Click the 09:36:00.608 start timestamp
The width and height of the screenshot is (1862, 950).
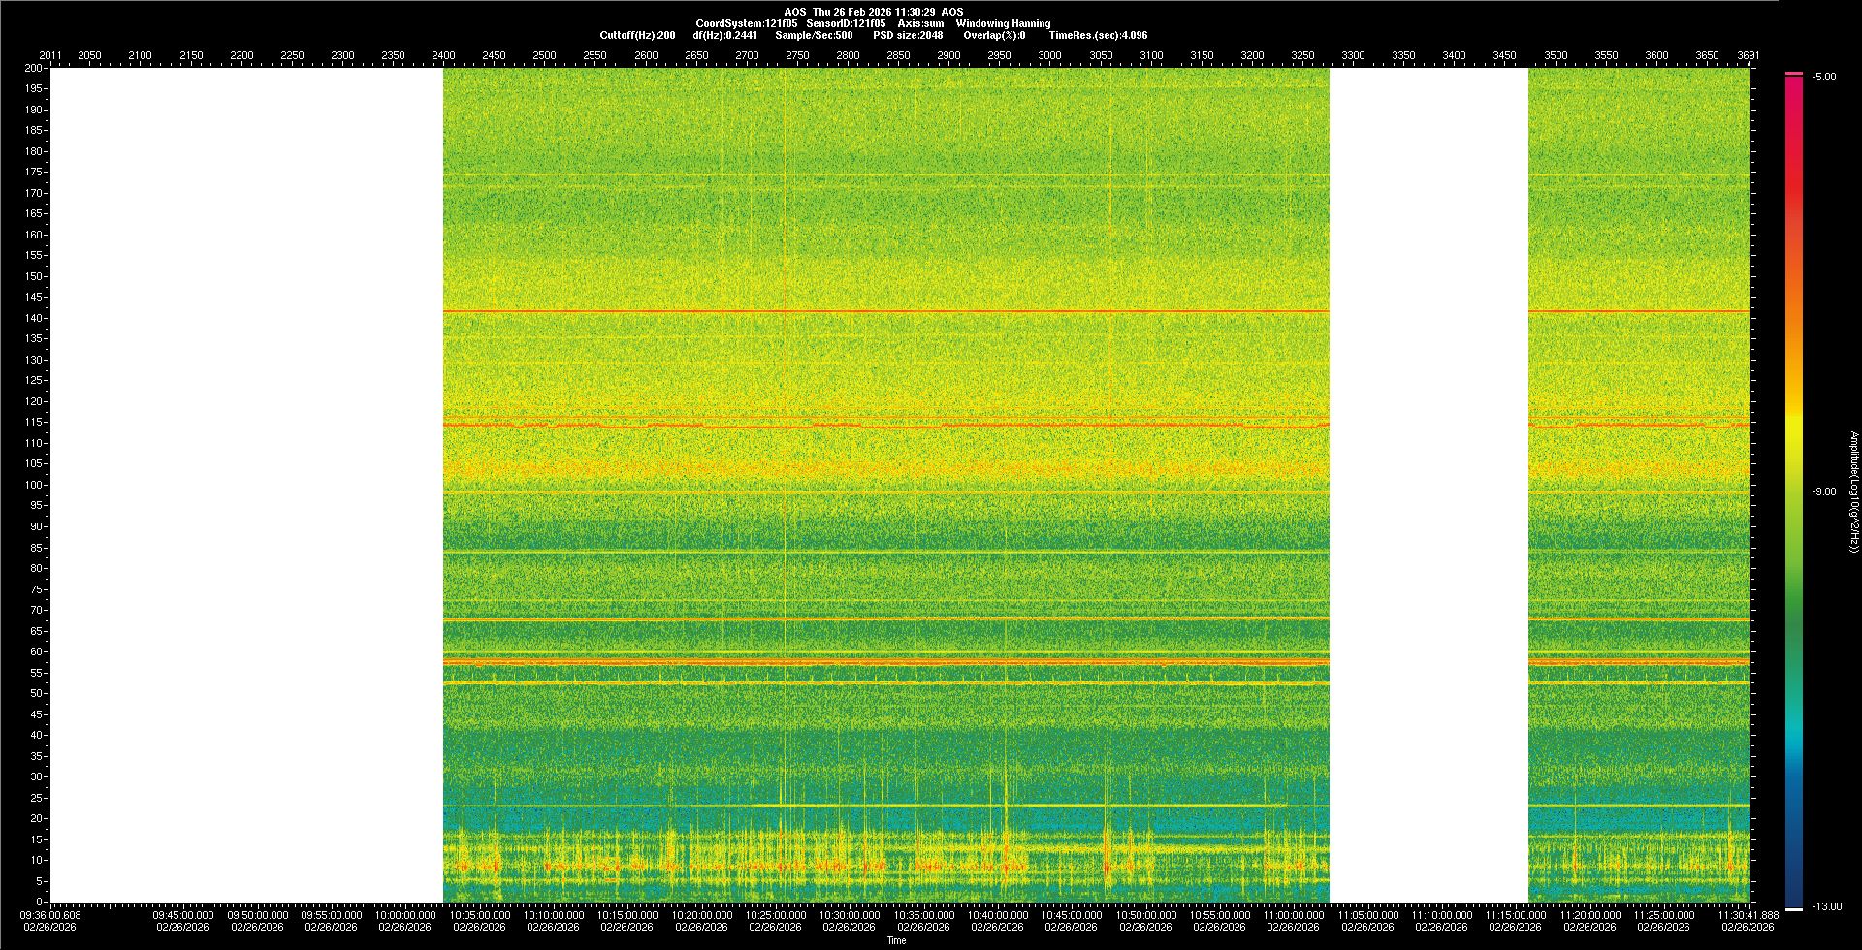[x=51, y=915]
